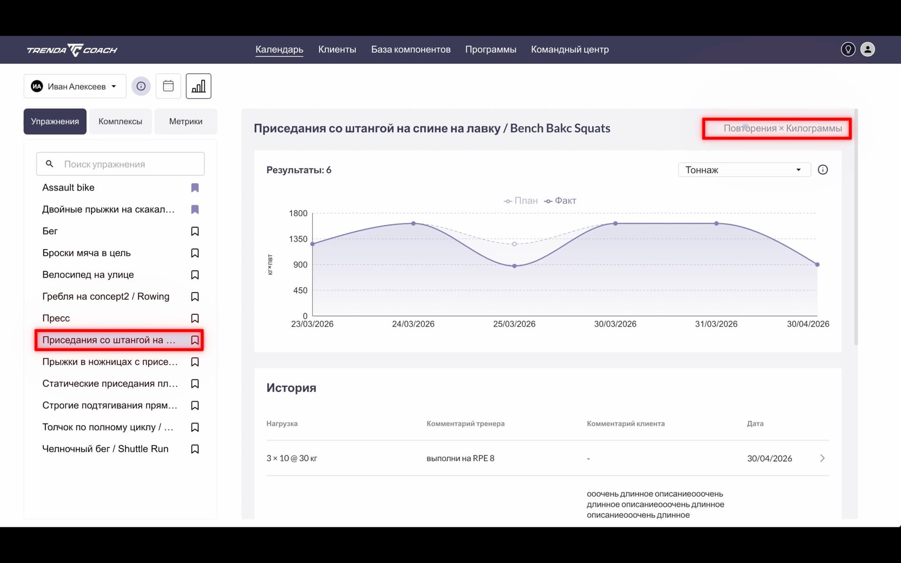Image resolution: width=901 pixels, height=563 pixels.
Task: Select the bar chart statistics icon
Action: 198,86
